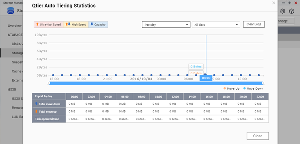The width and height of the screenshot is (300, 144).
Task: Click the Close button
Action: (x=258, y=136)
